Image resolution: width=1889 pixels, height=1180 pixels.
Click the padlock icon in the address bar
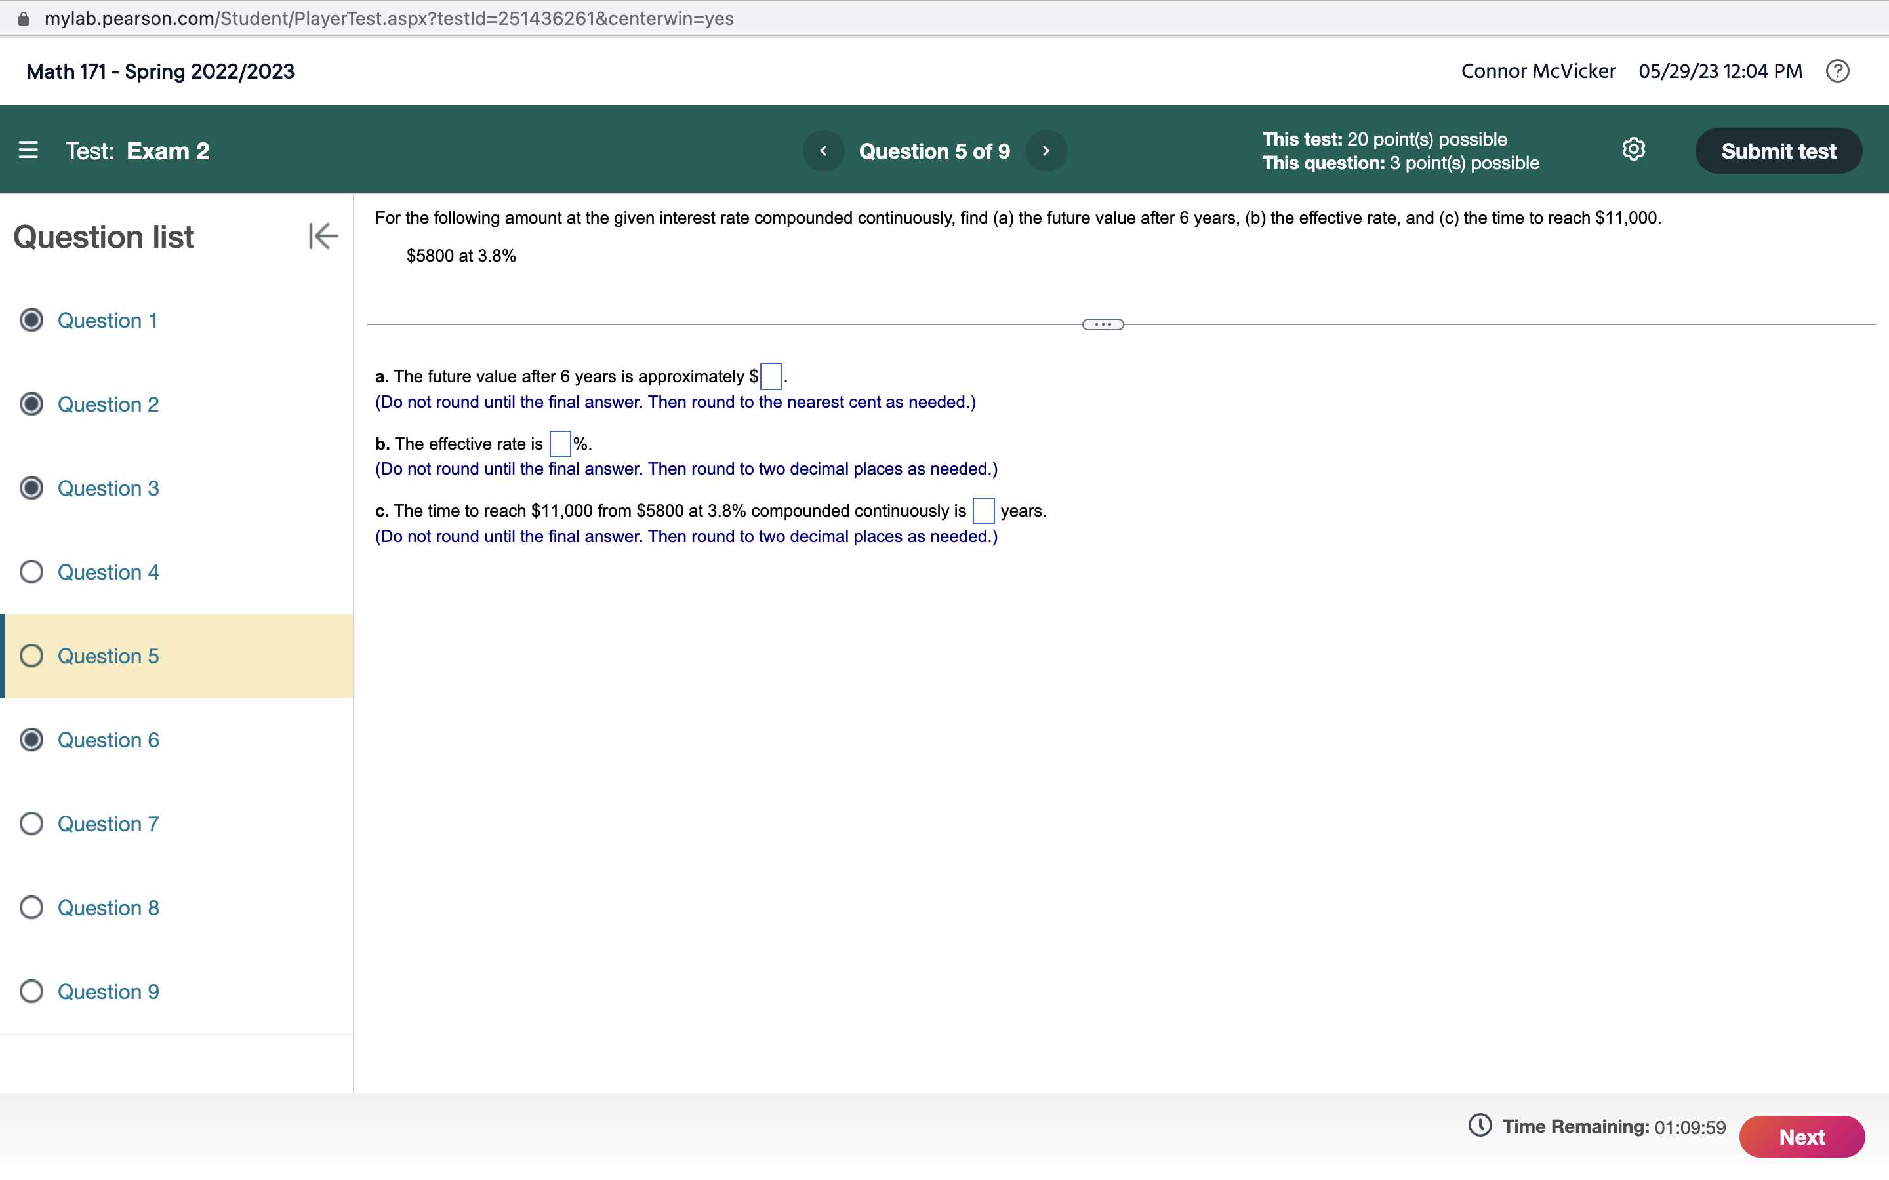point(23,18)
